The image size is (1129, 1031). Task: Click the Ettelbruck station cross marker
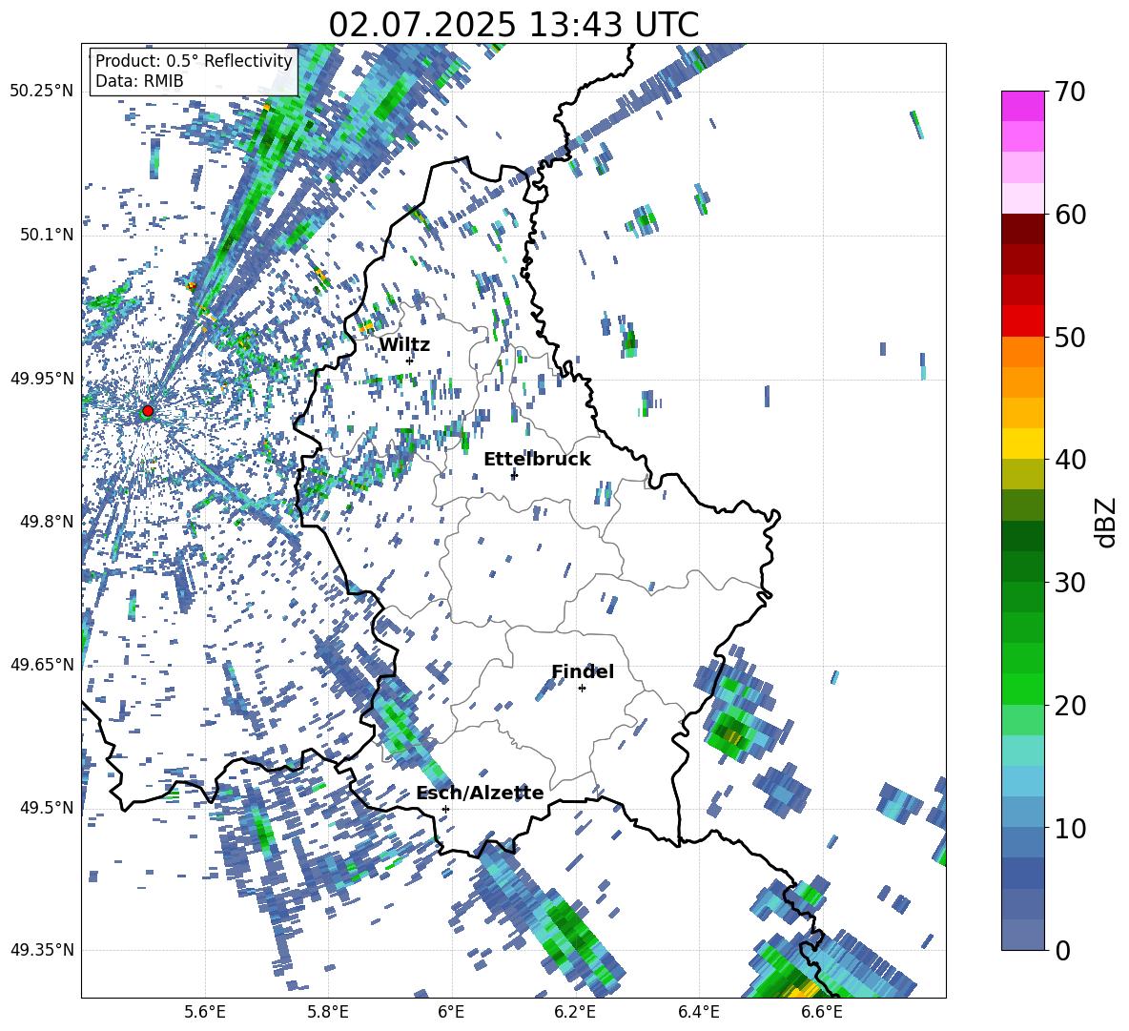click(514, 475)
